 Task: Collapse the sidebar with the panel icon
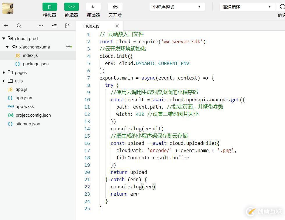tap(68, 26)
